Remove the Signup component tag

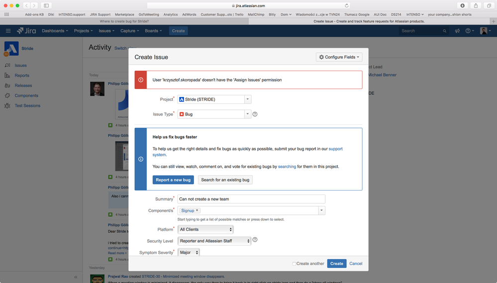(197, 210)
